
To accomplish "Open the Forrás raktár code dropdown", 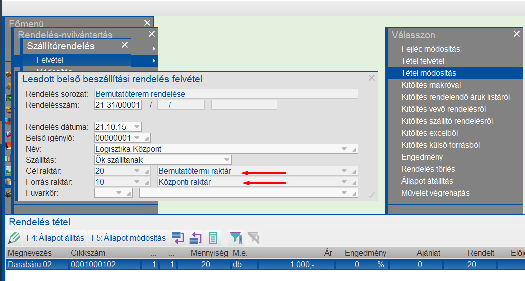I will [x=137, y=182].
